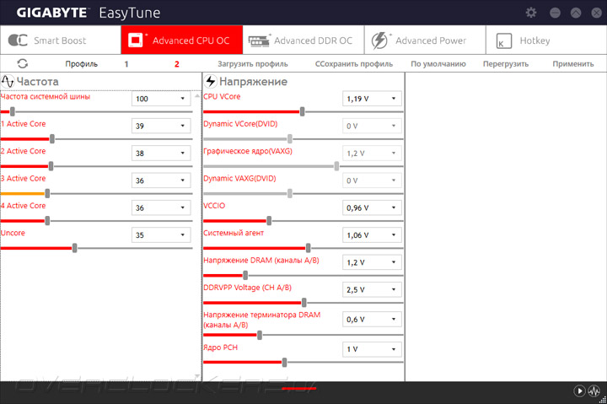
Task: Open the Напряжение терминатора DRAM dropdown
Action: (372, 319)
